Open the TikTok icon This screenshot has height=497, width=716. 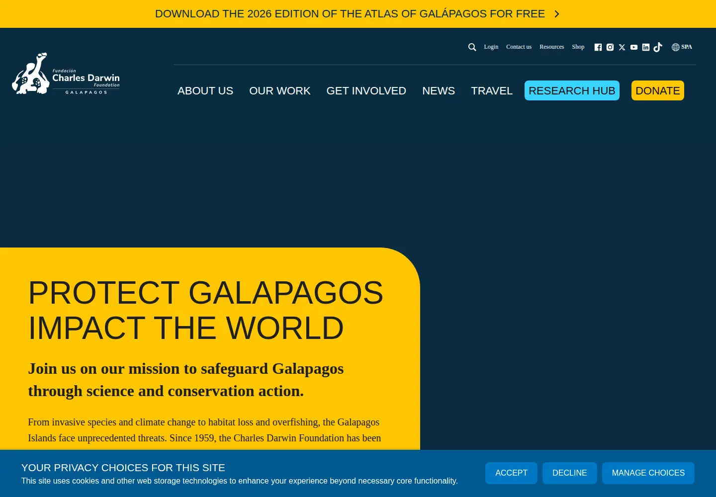coord(658,47)
